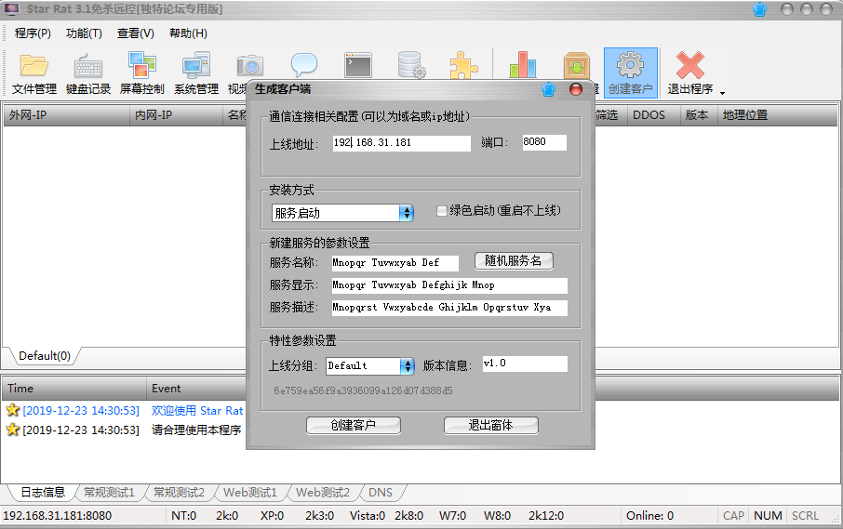
Task: Click the Vista:0 status bar counter
Action: click(x=368, y=516)
